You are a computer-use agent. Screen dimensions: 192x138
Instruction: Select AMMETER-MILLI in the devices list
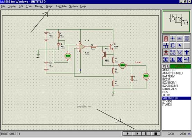172,73
